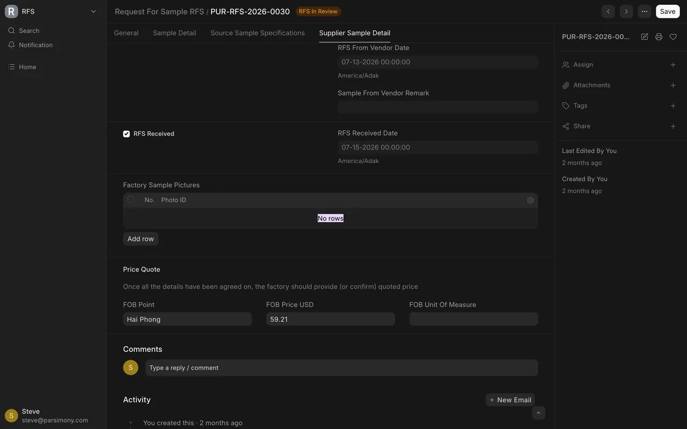Add an attachment with the Attachments plus
This screenshot has width=687, height=429.
(x=673, y=85)
